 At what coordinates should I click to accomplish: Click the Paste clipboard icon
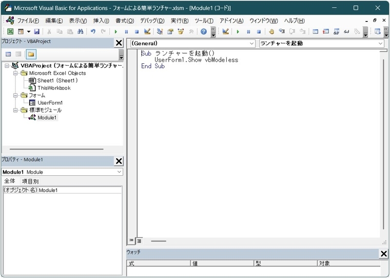click(x=70, y=32)
